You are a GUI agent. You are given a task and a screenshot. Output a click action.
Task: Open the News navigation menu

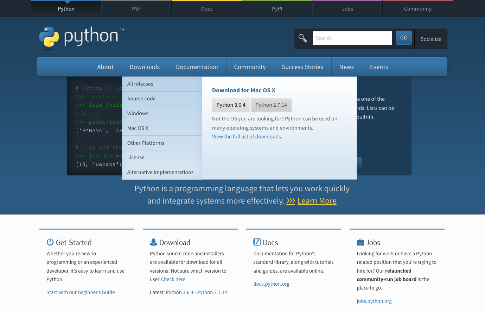pyautogui.click(x=347, y=67)
